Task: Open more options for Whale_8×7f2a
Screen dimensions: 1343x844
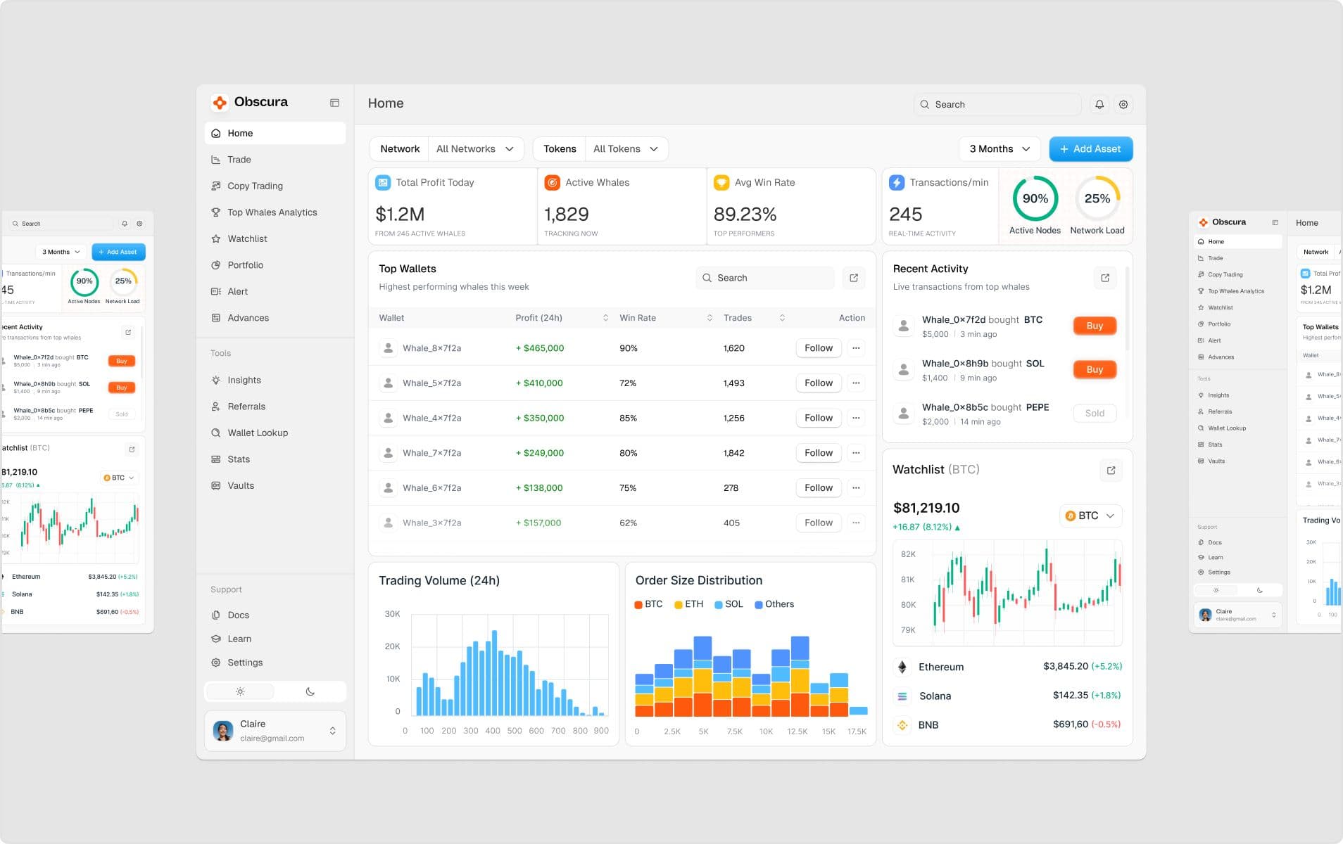Action: (x=856, y=348)
